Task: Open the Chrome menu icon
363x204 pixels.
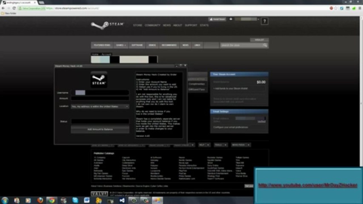Action: tap(360, 8)
